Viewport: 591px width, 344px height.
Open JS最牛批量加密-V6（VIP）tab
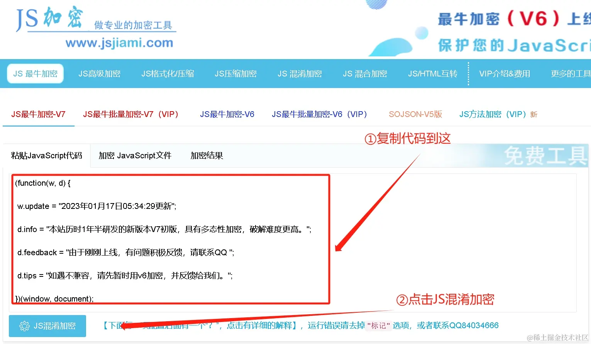(319, 114)
